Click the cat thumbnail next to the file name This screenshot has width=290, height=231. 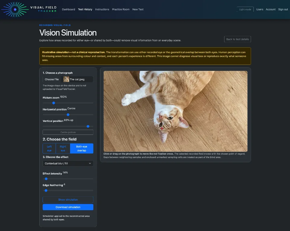(x=66, y=79)
